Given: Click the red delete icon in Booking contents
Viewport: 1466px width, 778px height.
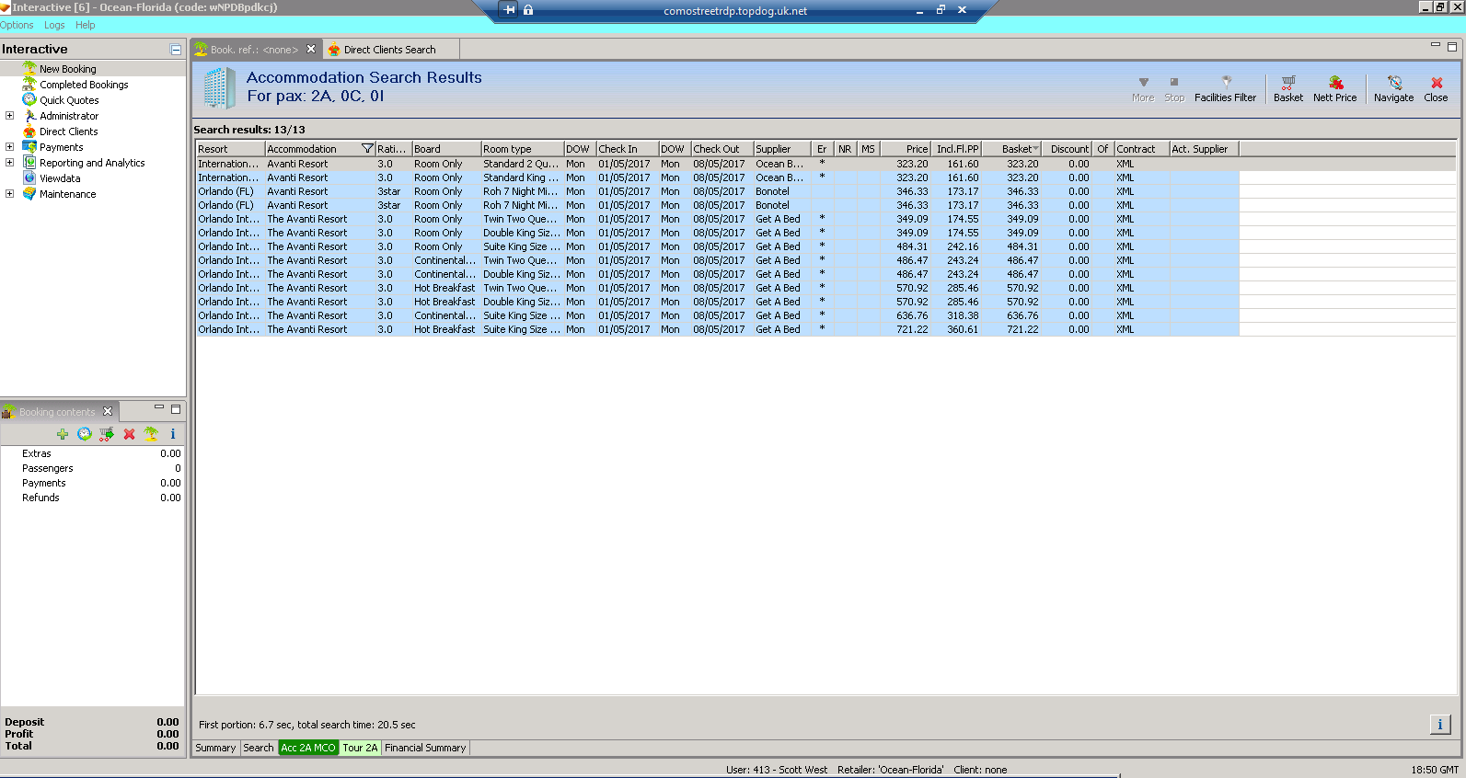Looking at the screenshot, I should (129, 434).
